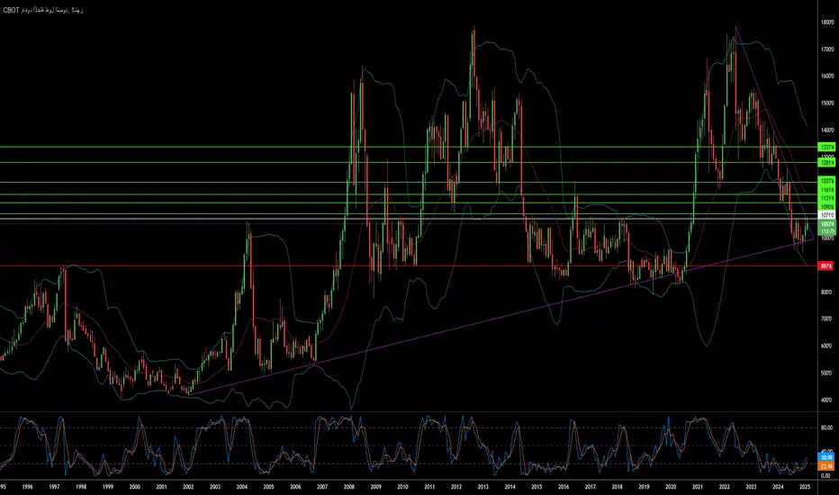Click the 2008 year on time axis

coord(349,487)
